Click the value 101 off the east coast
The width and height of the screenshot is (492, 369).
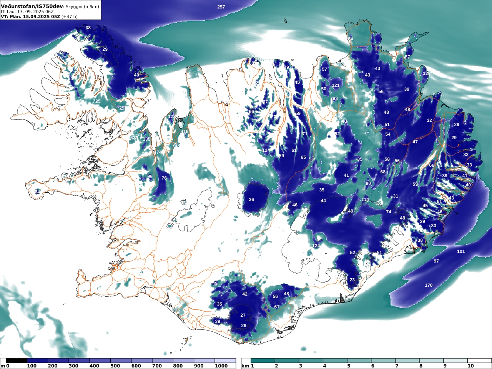(461, 251)
